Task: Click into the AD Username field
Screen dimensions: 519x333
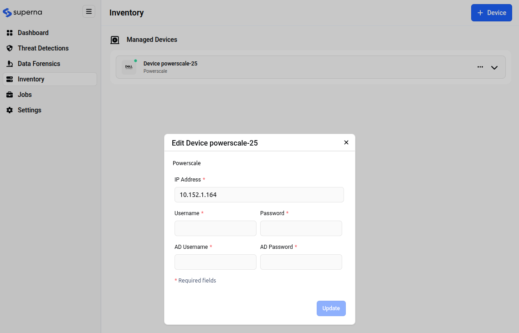Action: click(216, 262)
